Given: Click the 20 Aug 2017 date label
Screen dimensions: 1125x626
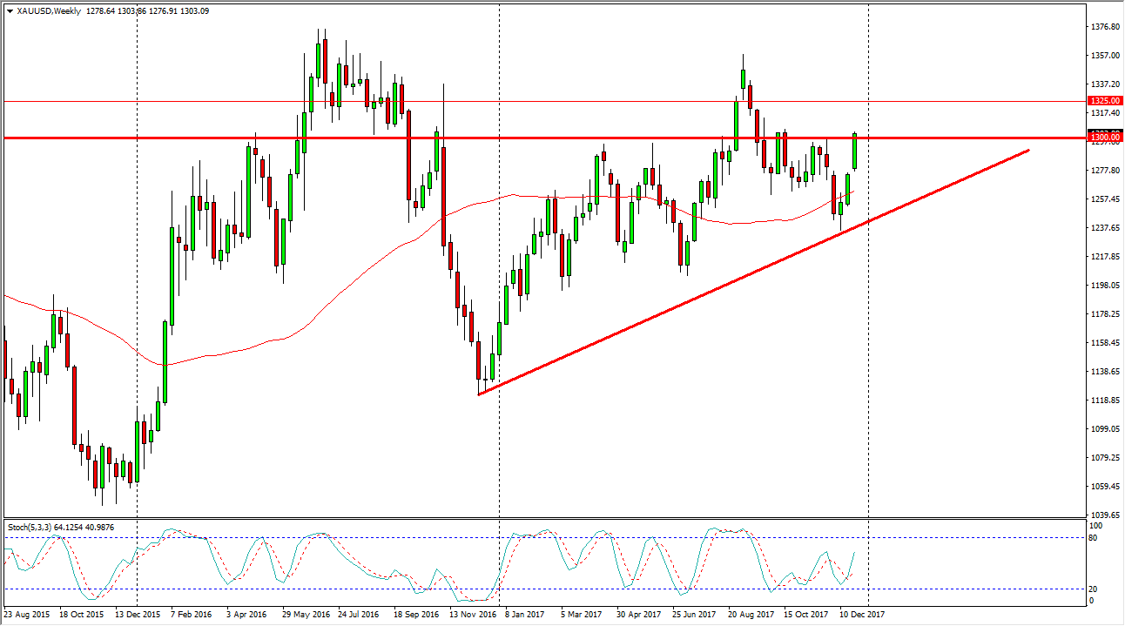Looking at the screenshot, I should (x=751, y=615).
